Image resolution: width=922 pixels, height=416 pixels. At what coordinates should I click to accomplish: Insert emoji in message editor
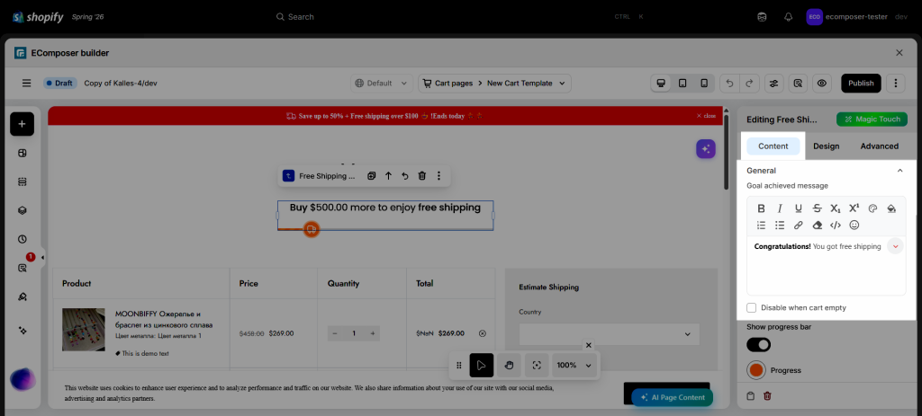tap(854, 225)
